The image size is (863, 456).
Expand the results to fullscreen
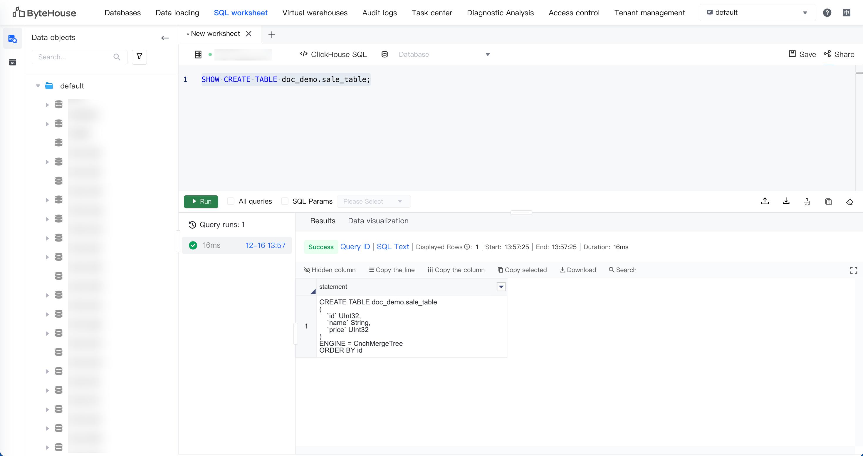[x=854, y=270]
